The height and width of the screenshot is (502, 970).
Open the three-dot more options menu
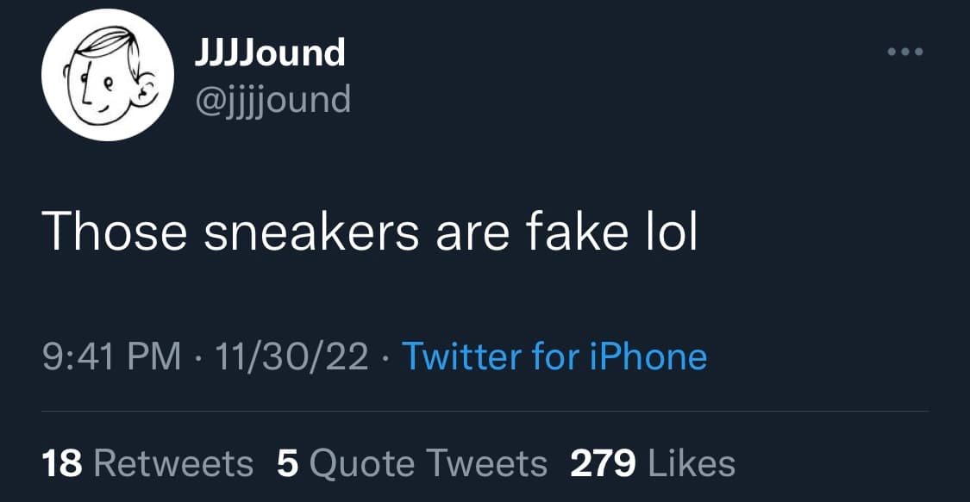(x=905, y=52)
